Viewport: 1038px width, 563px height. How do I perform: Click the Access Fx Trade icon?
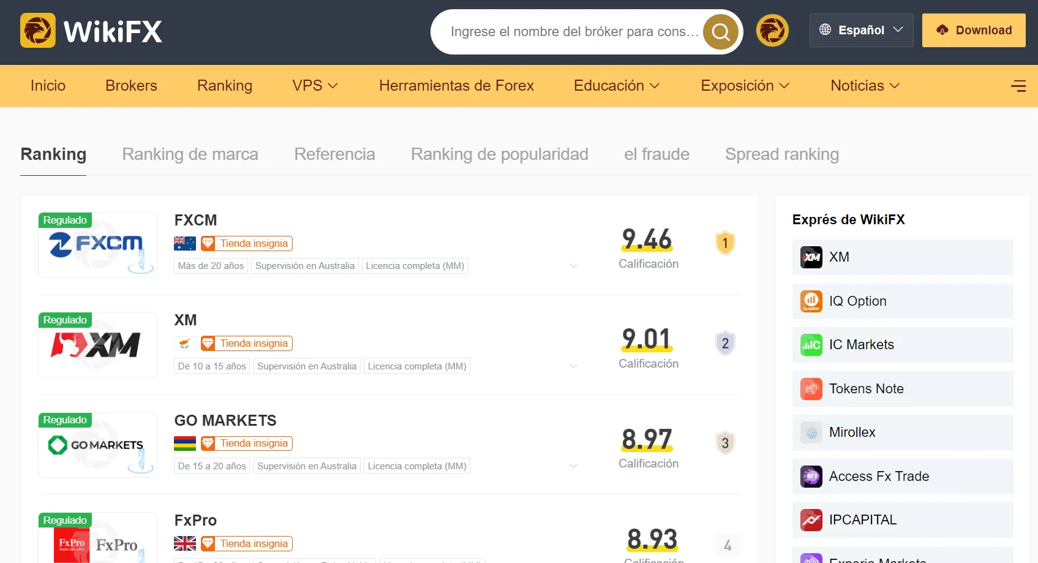[x=811, y=476]
